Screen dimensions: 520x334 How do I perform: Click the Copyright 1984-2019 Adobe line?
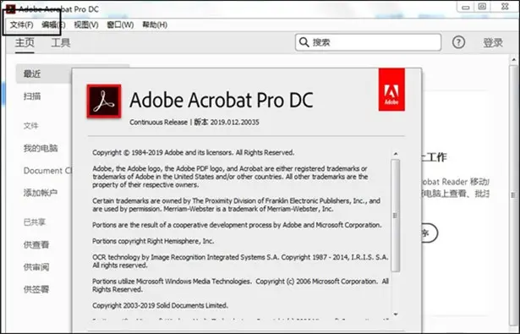[194, 152]
